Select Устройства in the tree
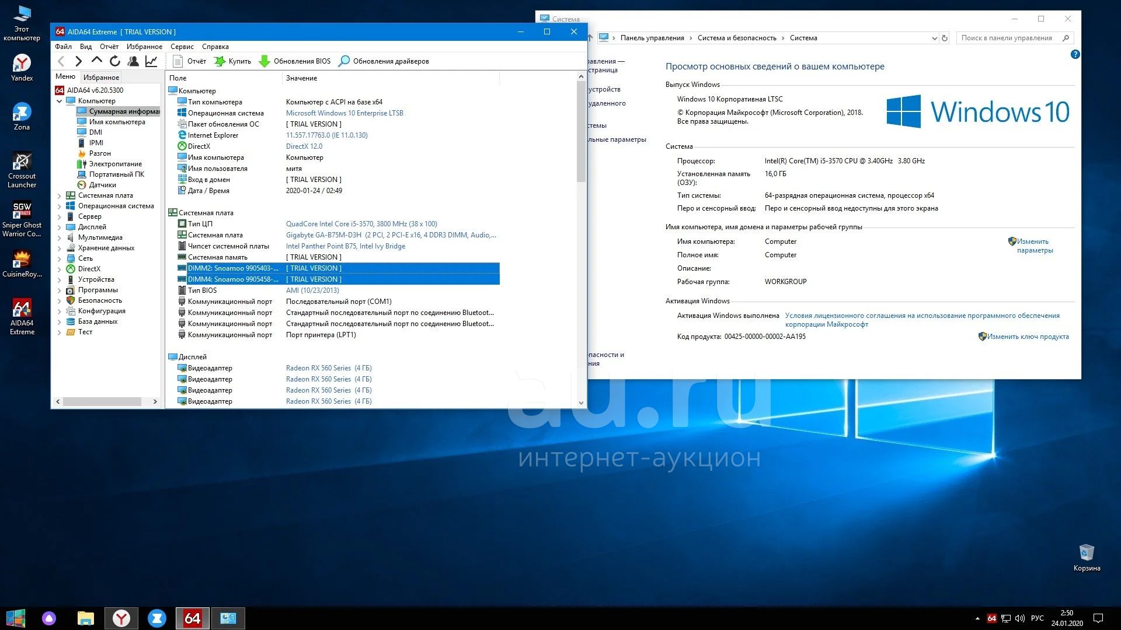1121x630 pixels. tap(96, 279)
